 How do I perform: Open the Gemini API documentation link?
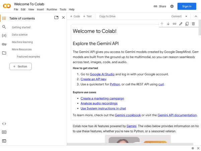[x=177, y=115]
